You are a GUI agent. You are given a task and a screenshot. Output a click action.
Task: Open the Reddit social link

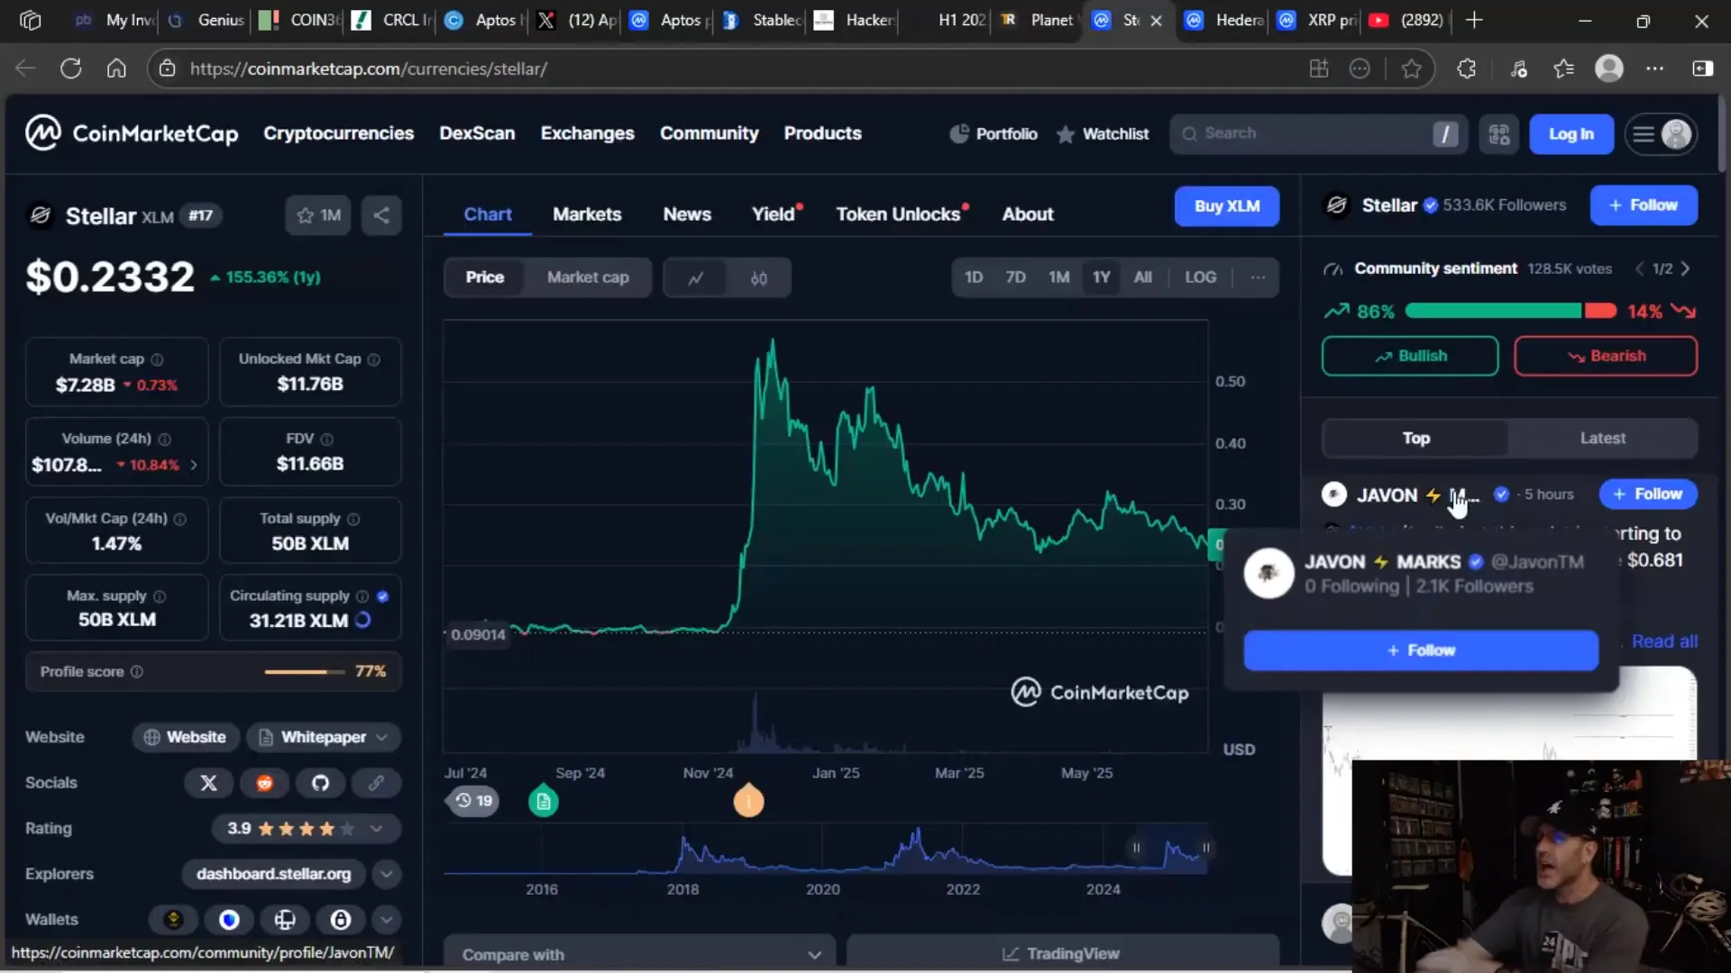(264, 783)
